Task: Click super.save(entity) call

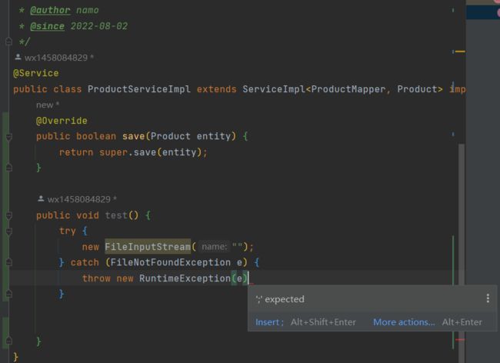Action: 150,152
